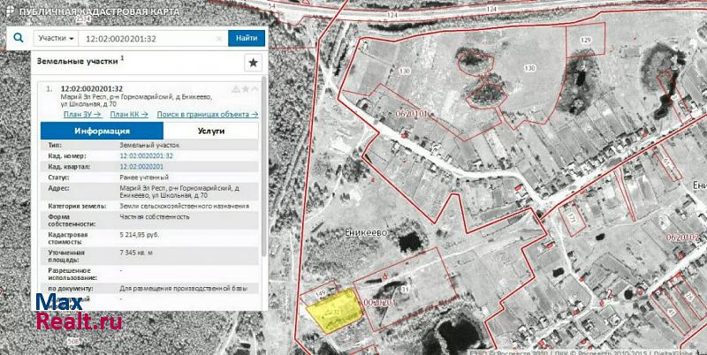Open the План КК link
Image resolution: width=707 pixels, height=355 pixels.
(x=129, y=114)
